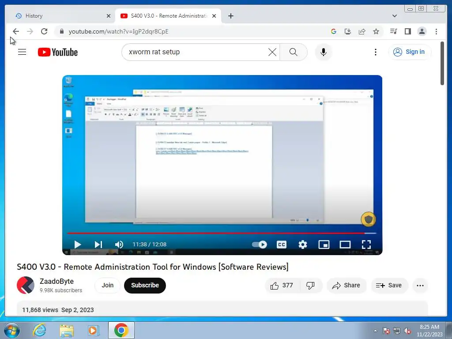This screenshot has width=452, height=339.
Task: Switch to theater mode
Action: click(x=345, y=245)
